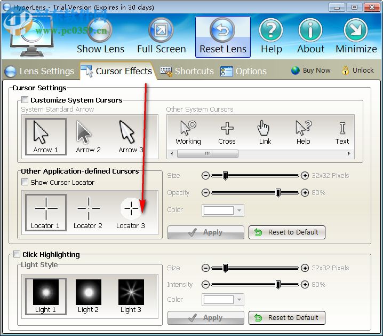Enable Show Cursor Locator checkbox
The image size is (383, 336).
click(x=25, y=182)
